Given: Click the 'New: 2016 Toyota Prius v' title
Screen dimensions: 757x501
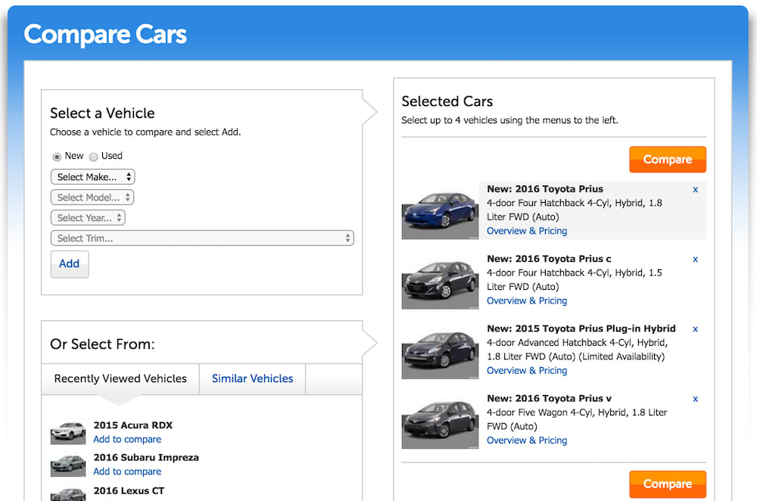Looking at the screenshot, I should (549, 398).
